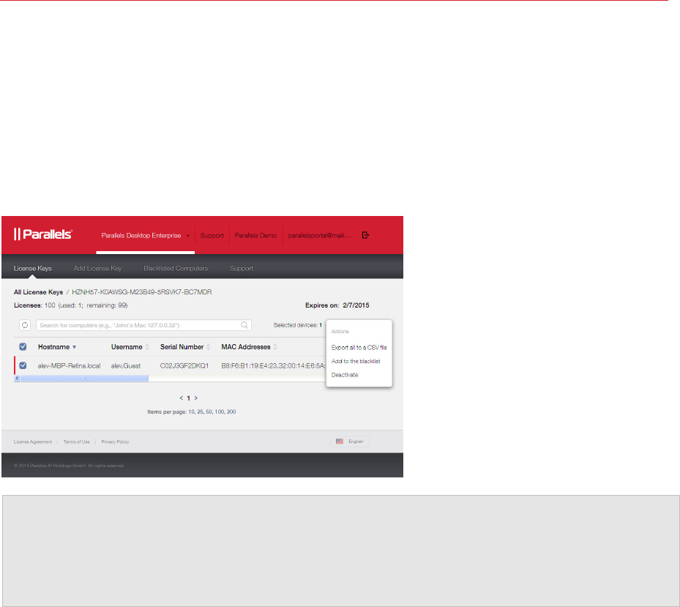Image resolution: width=680 pixels, height=607 pixels.
Task: Click Support in the red header
Action: pyautogui.click(x=212, y=235)
